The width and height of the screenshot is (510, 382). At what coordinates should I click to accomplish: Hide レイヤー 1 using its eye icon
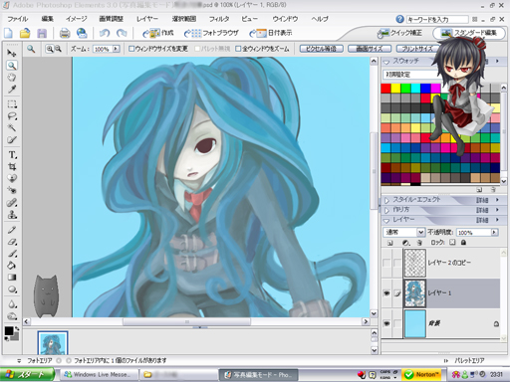[386, 293]
